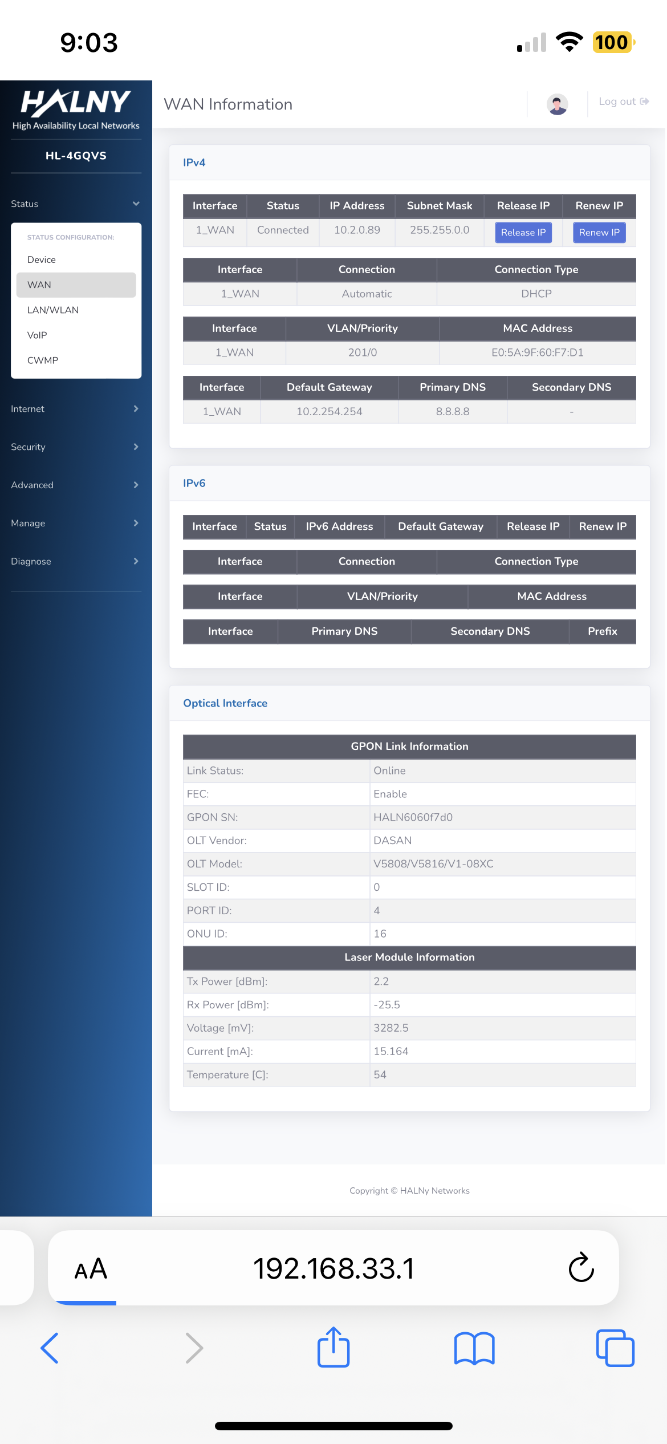Collapse the Status sidebar section
The width and height of the screenshot is (667, 1444).
point(76,204)
